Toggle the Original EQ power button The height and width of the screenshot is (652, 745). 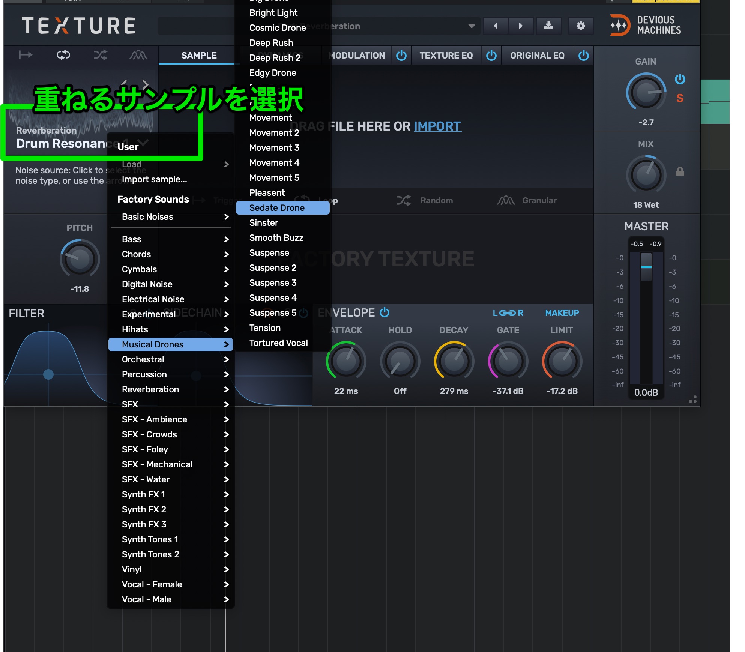pyautogui.click(x=583, y=56)
